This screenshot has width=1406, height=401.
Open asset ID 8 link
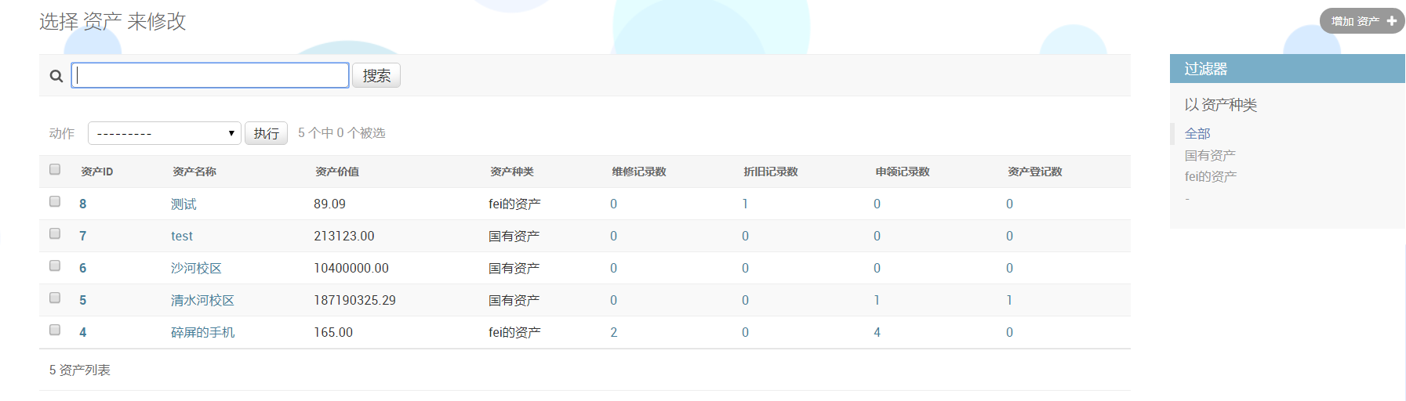[x=83, y=204]
